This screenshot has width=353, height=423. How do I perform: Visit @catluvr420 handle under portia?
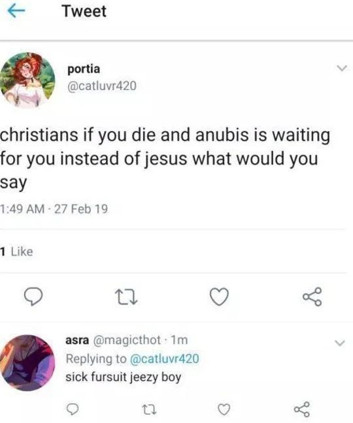tap(101, 86)
